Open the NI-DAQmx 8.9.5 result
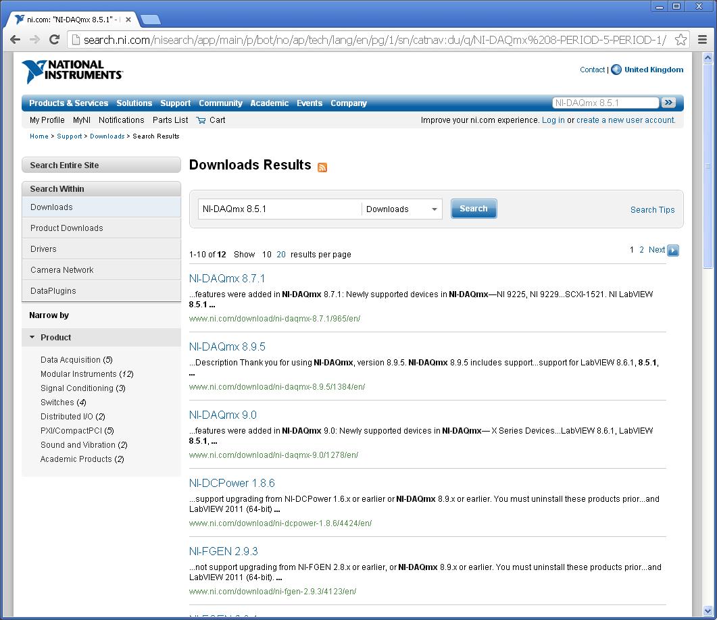 (227, 346)
